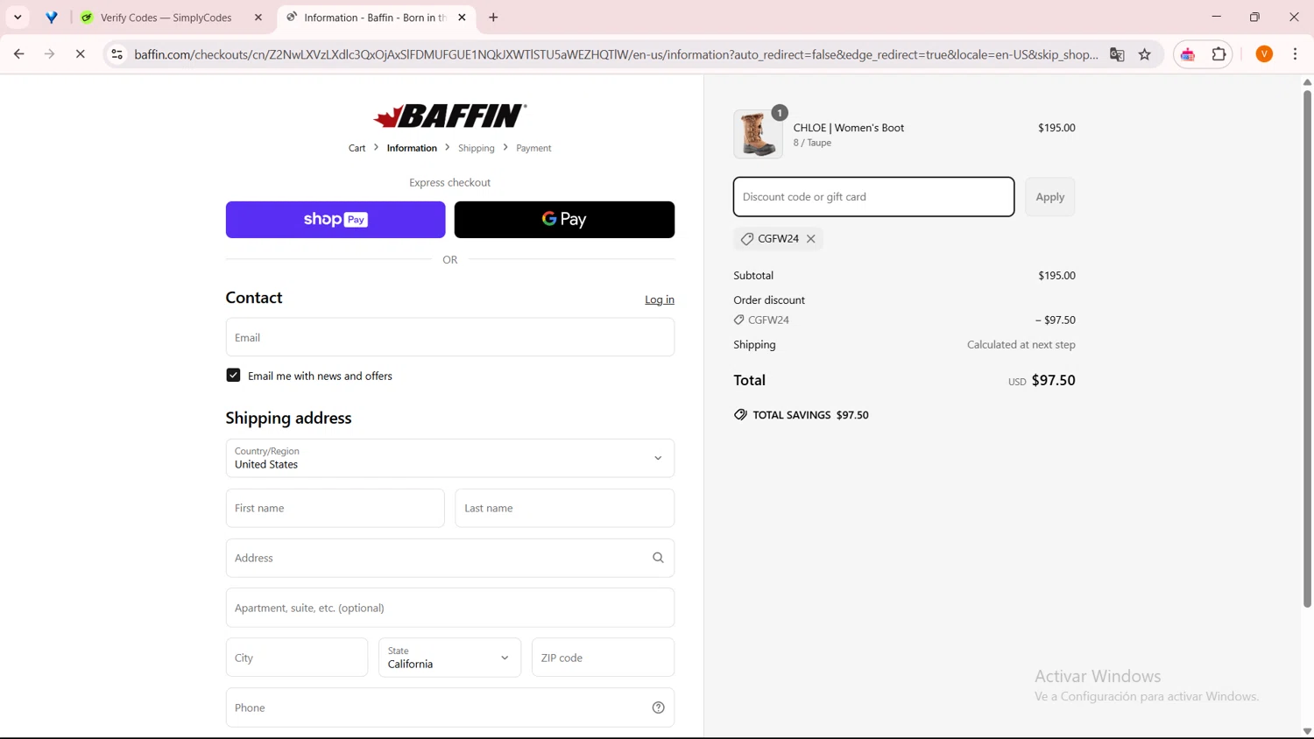Open the State dropdown

449,658
